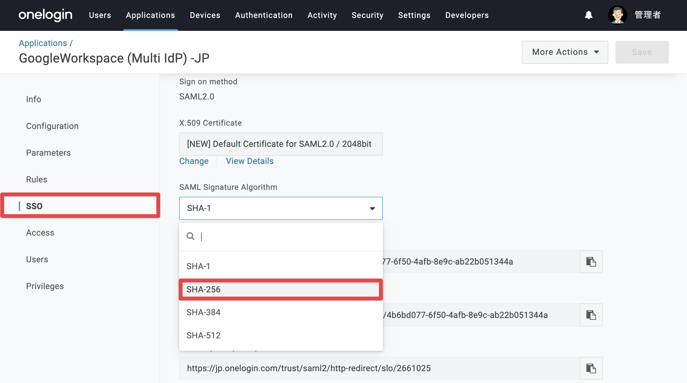Copy the URL beginning /4b6bd077-6f50

[591, 315]
